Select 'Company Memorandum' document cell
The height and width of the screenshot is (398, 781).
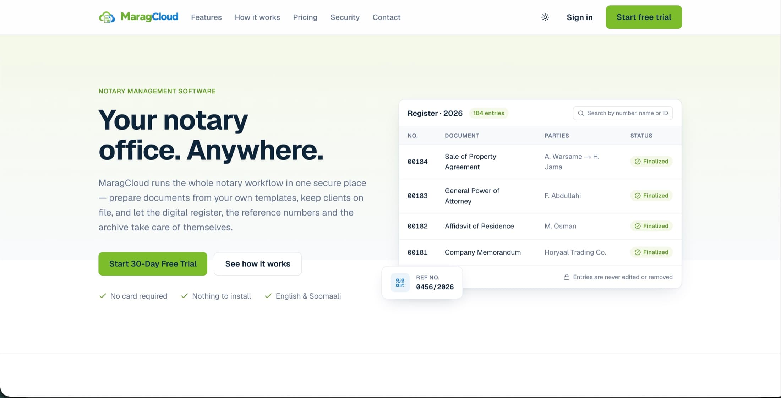pyautogui.click(x=483, y=252)
